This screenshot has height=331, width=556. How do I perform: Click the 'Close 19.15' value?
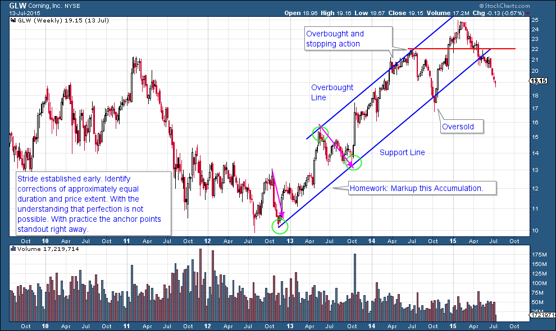click(406, 13)
